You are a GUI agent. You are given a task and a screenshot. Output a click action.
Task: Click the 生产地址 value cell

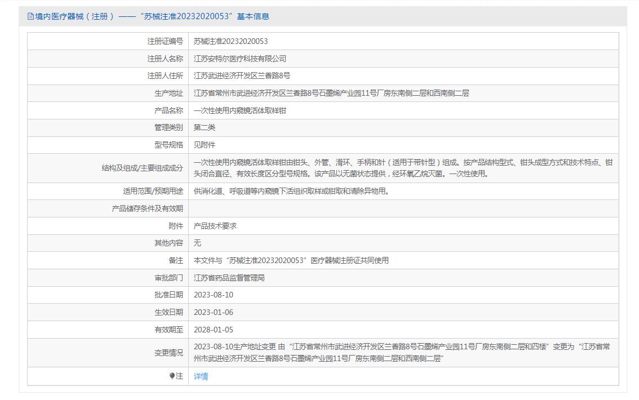[331, 93]
